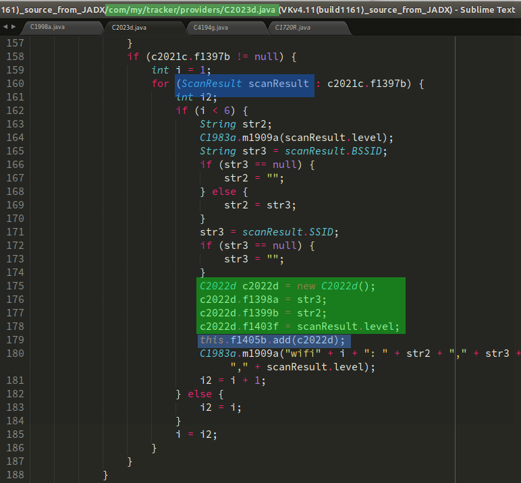Click the 'this.f1405b.add(c2022d)' statement

point(273,340)
